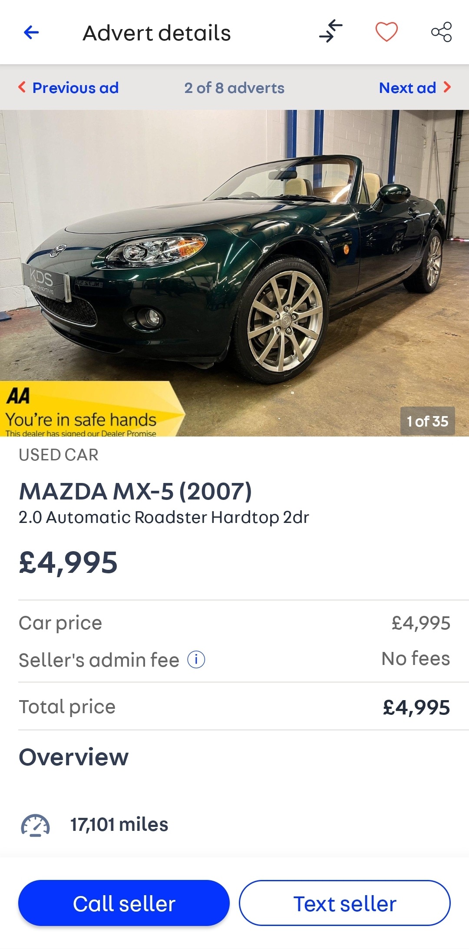
Task: Tap the red right chevron
Action: pos(447,87)
